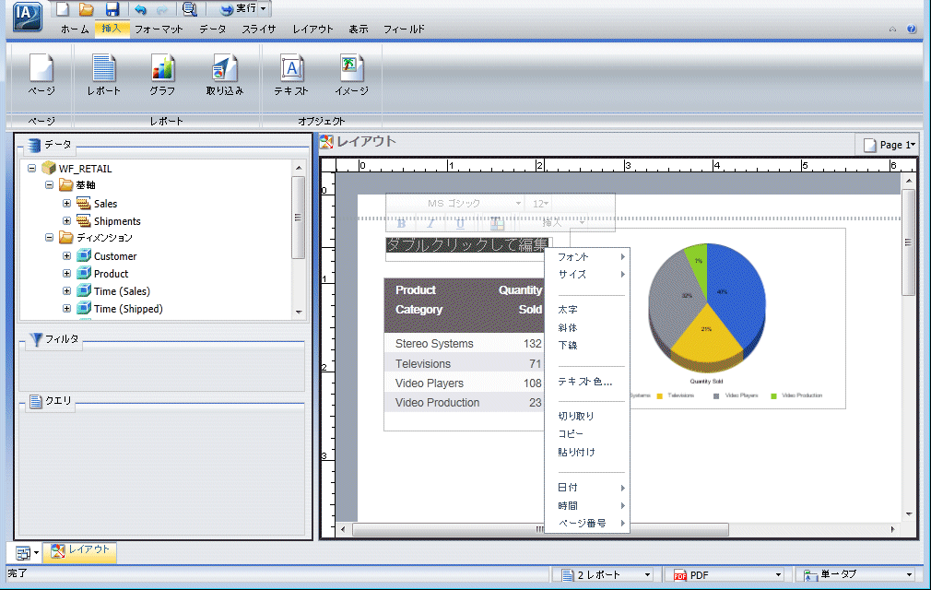Click the Redo arrow icon
This screenshot has height=590, width=931.
pyautogui.click(x=162, y=9)
